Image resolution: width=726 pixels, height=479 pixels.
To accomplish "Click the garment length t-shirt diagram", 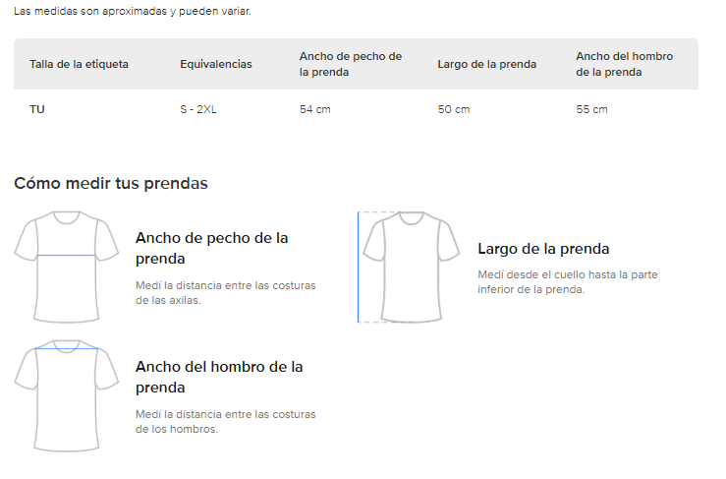I will [409, 267].
